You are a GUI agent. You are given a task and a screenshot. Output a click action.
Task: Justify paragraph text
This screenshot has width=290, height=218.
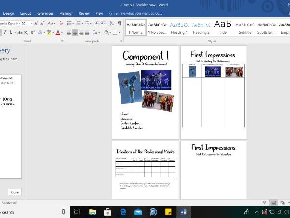click(87, 33)
